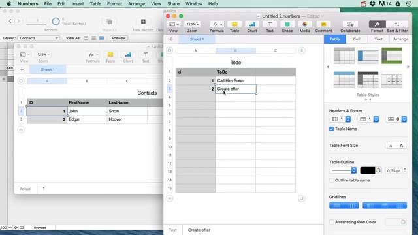Select the Sheet 1 tab in Contacts window
This screenshot has width=418, height=235.
click(x=48, y=70)
